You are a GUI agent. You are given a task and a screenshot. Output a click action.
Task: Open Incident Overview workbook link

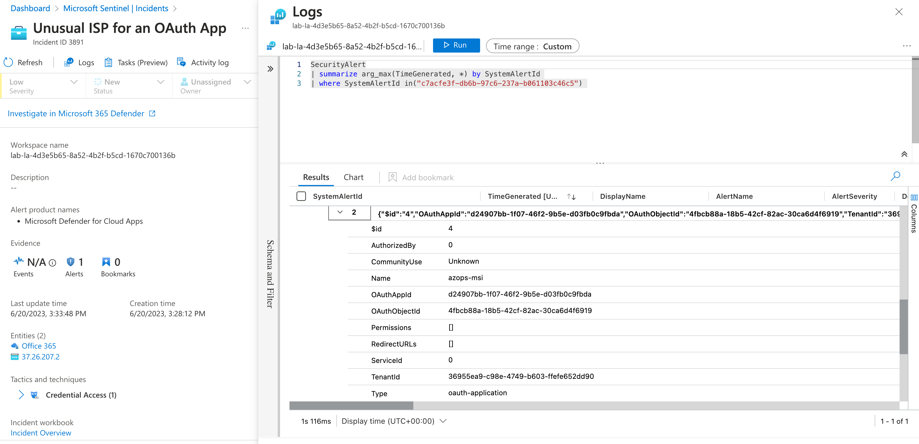[41, 433]
